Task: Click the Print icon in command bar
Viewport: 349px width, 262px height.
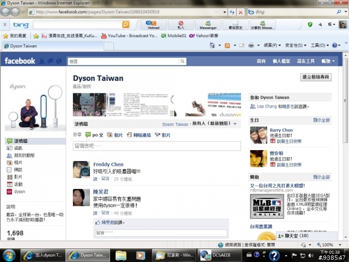Action: pyautogui.click(x=251, y=45)
